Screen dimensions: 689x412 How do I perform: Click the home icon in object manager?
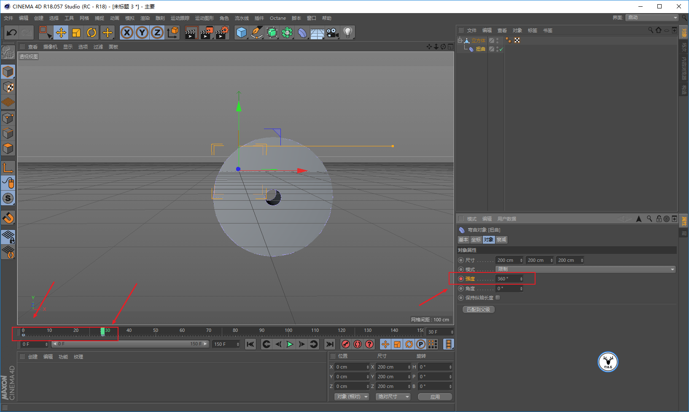pos(659,30)
